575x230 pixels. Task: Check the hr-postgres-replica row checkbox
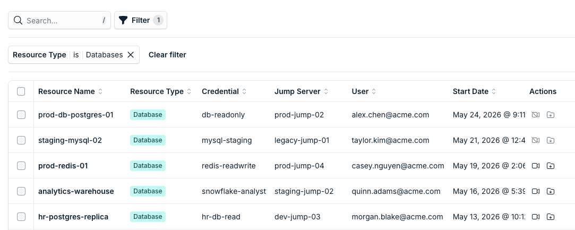click(21, 217)
